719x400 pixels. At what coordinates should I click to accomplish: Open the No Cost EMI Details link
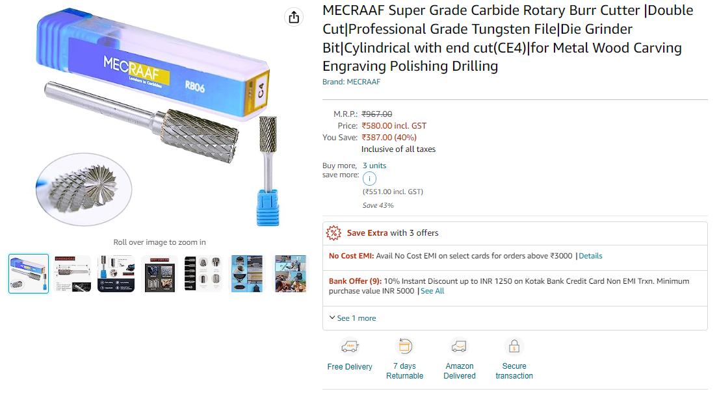pos(590,256)
